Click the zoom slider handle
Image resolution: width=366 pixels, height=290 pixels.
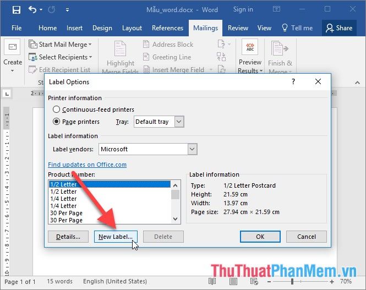[x=292, y=282]
